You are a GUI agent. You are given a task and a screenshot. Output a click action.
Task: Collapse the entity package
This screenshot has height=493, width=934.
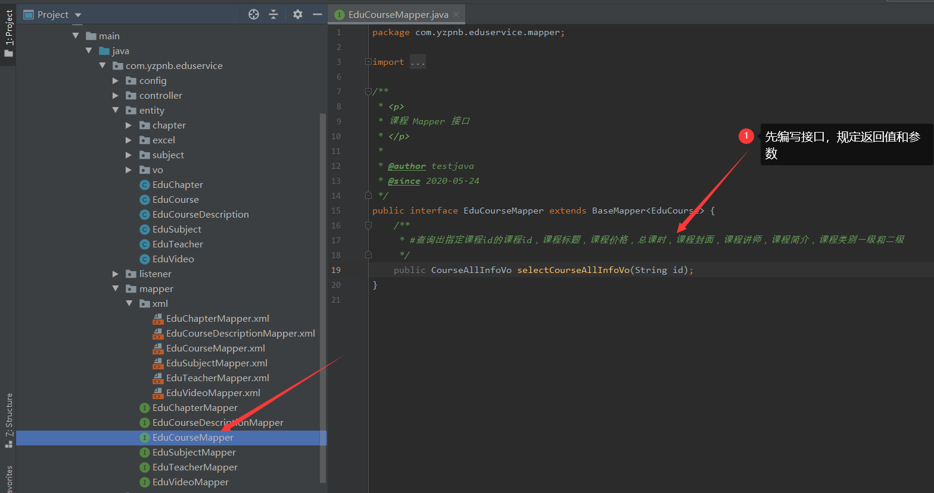coord(116,110)
